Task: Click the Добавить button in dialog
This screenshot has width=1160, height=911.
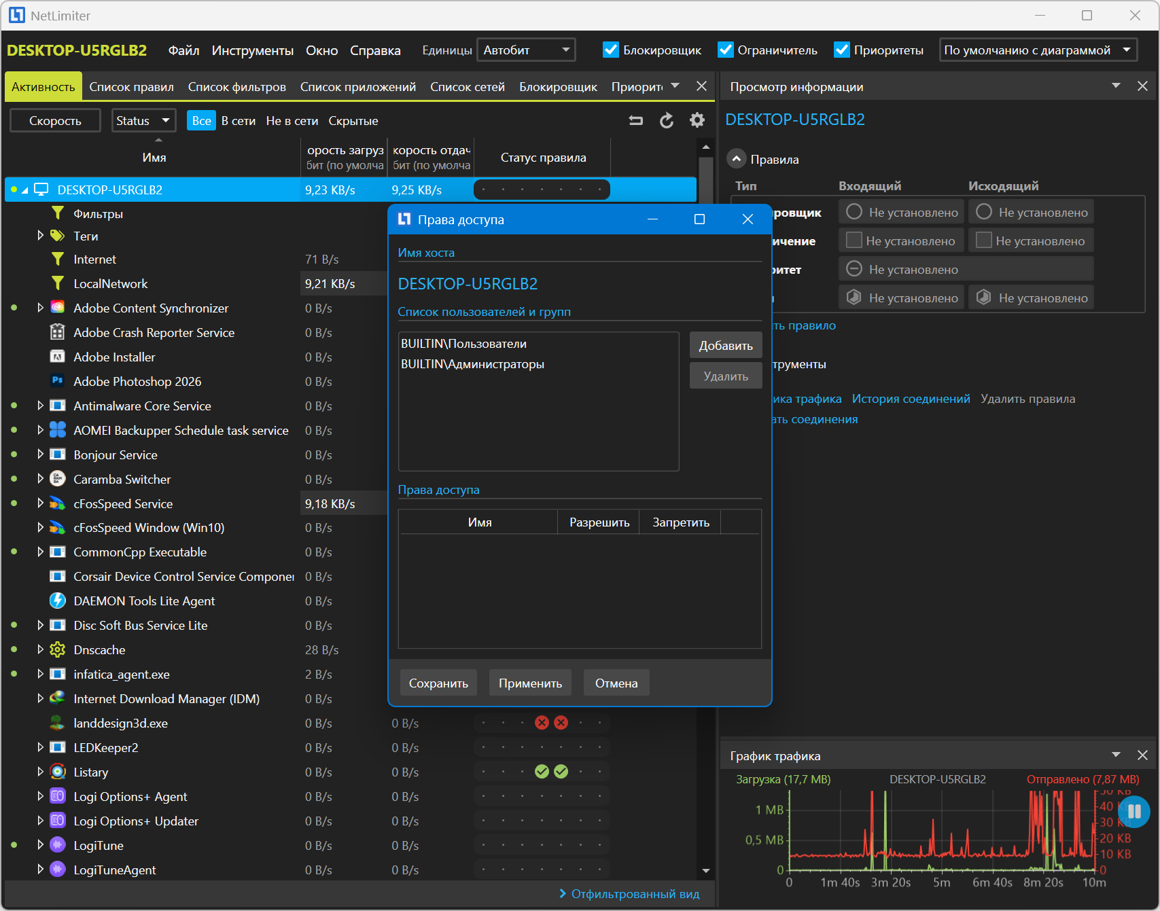Action: [725, 345]
